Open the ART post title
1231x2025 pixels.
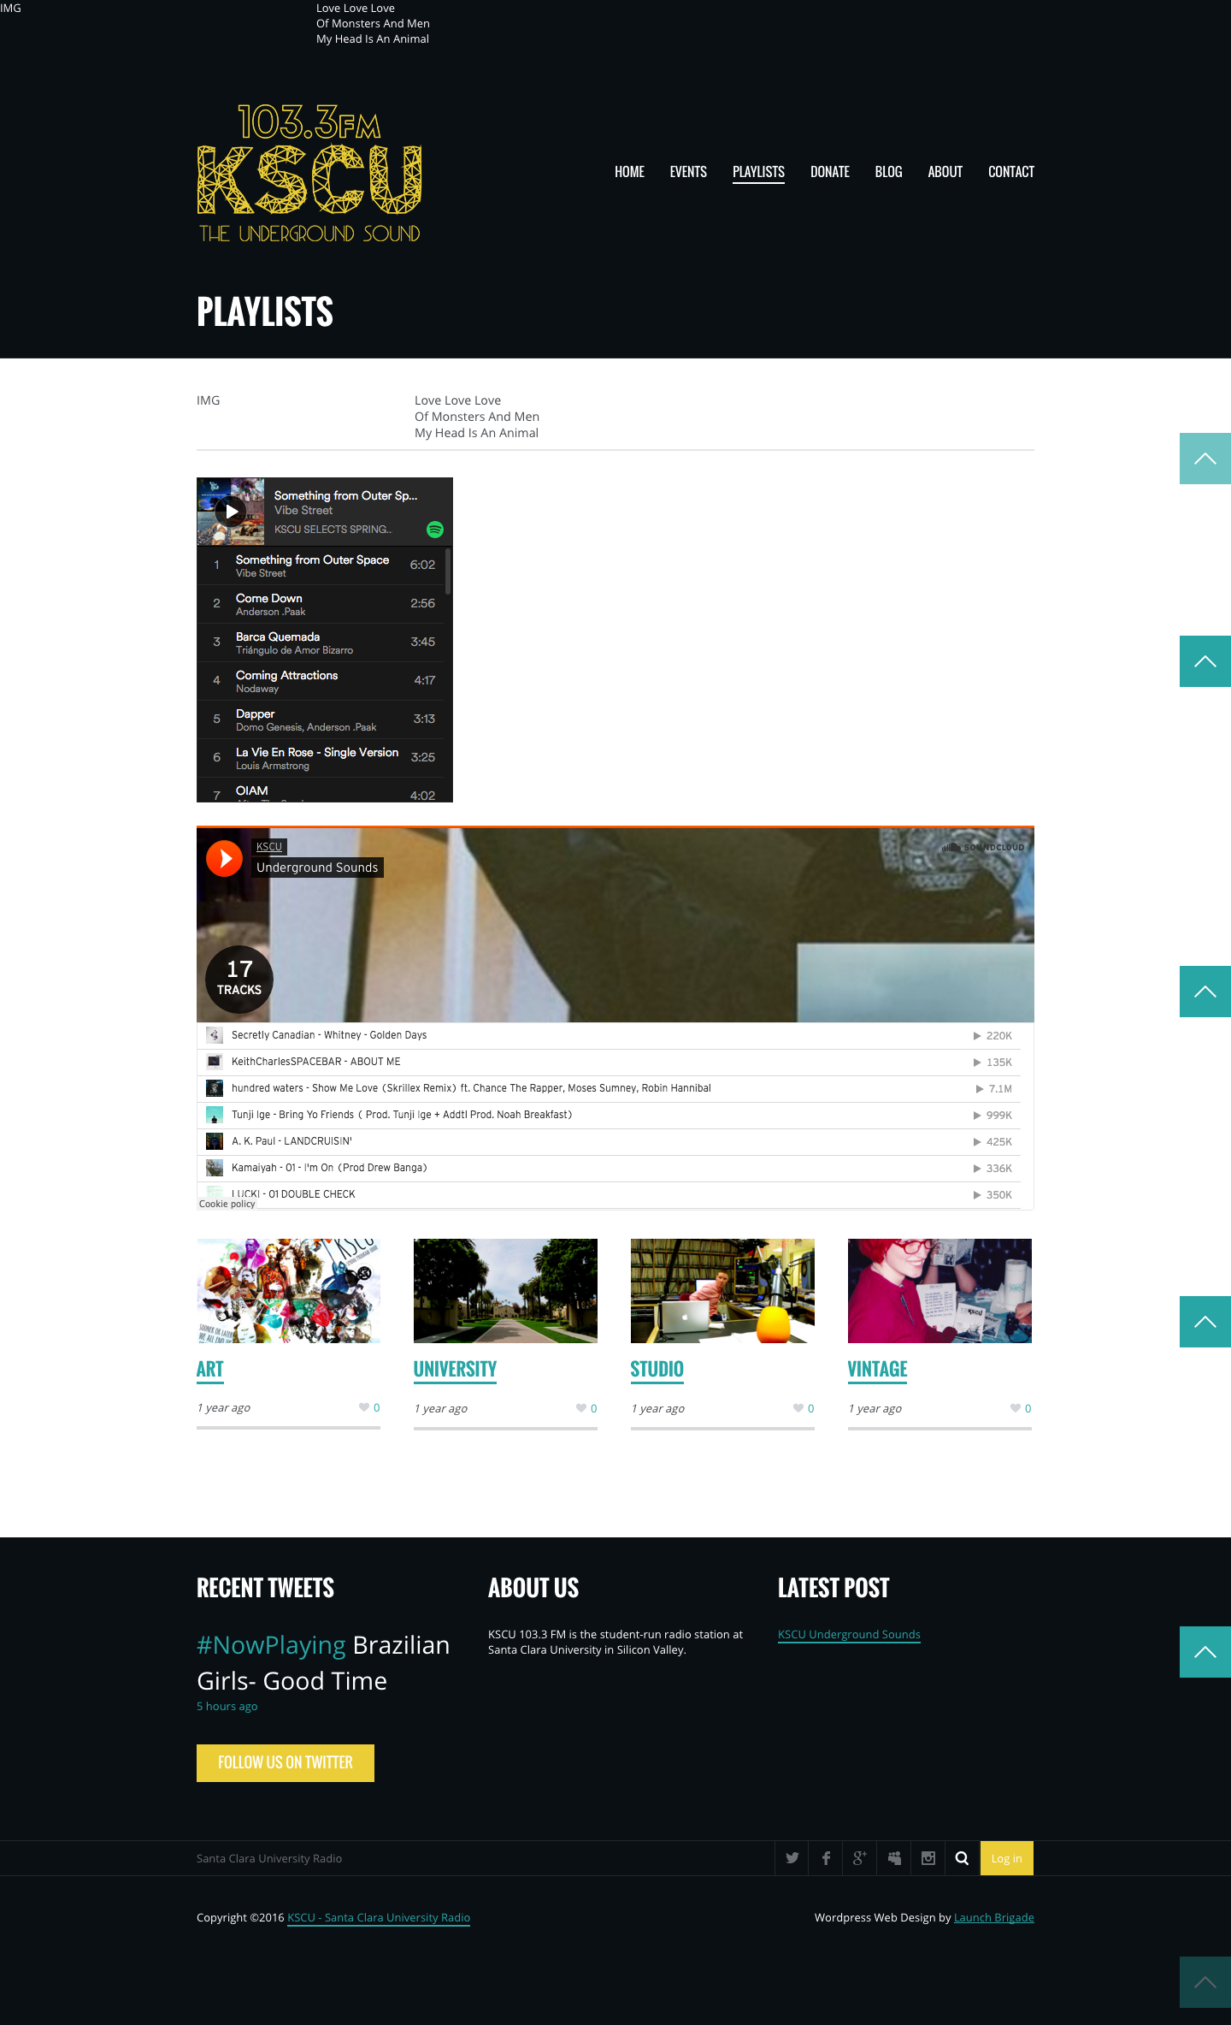coord(210,1369)
